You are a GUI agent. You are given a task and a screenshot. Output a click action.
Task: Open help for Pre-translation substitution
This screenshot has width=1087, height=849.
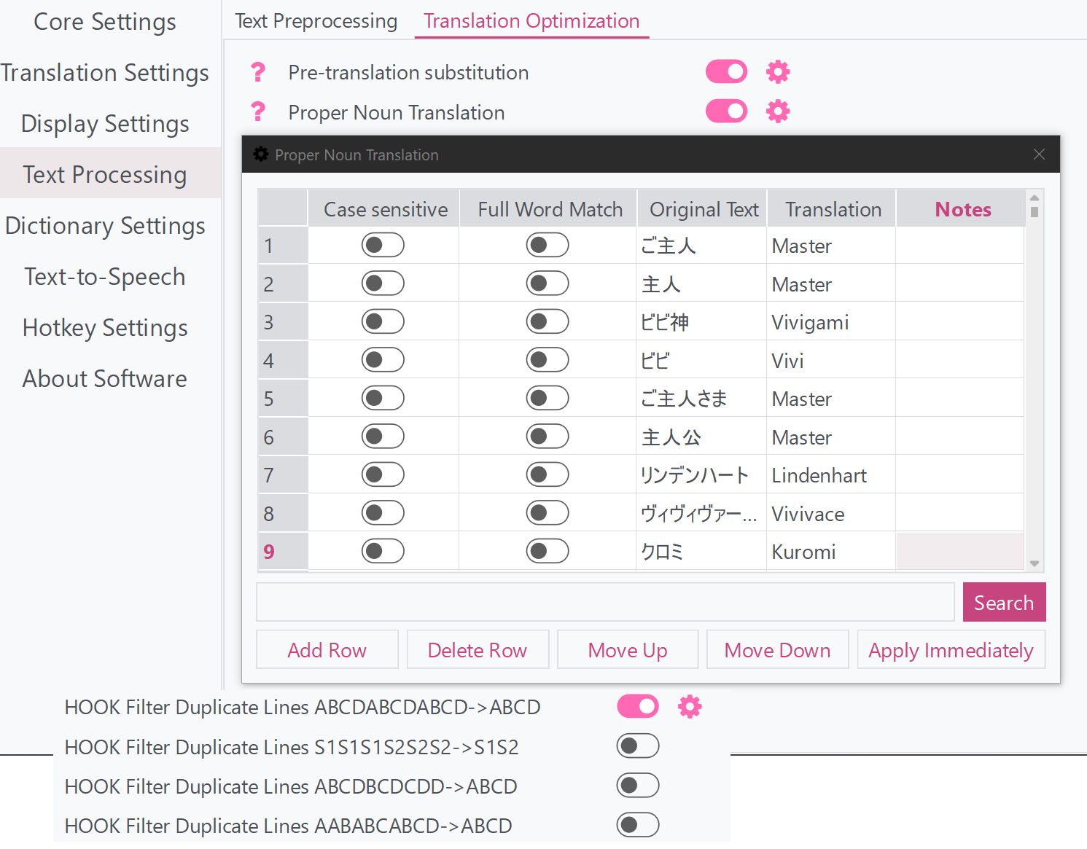click(x=257, y=72)
